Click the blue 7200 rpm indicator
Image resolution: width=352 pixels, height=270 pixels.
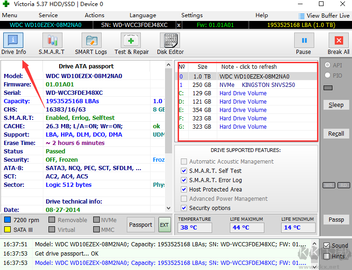[x=7, y=220]
